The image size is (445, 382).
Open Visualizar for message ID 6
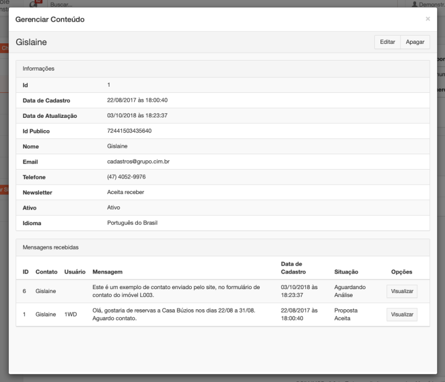point(402,291)
